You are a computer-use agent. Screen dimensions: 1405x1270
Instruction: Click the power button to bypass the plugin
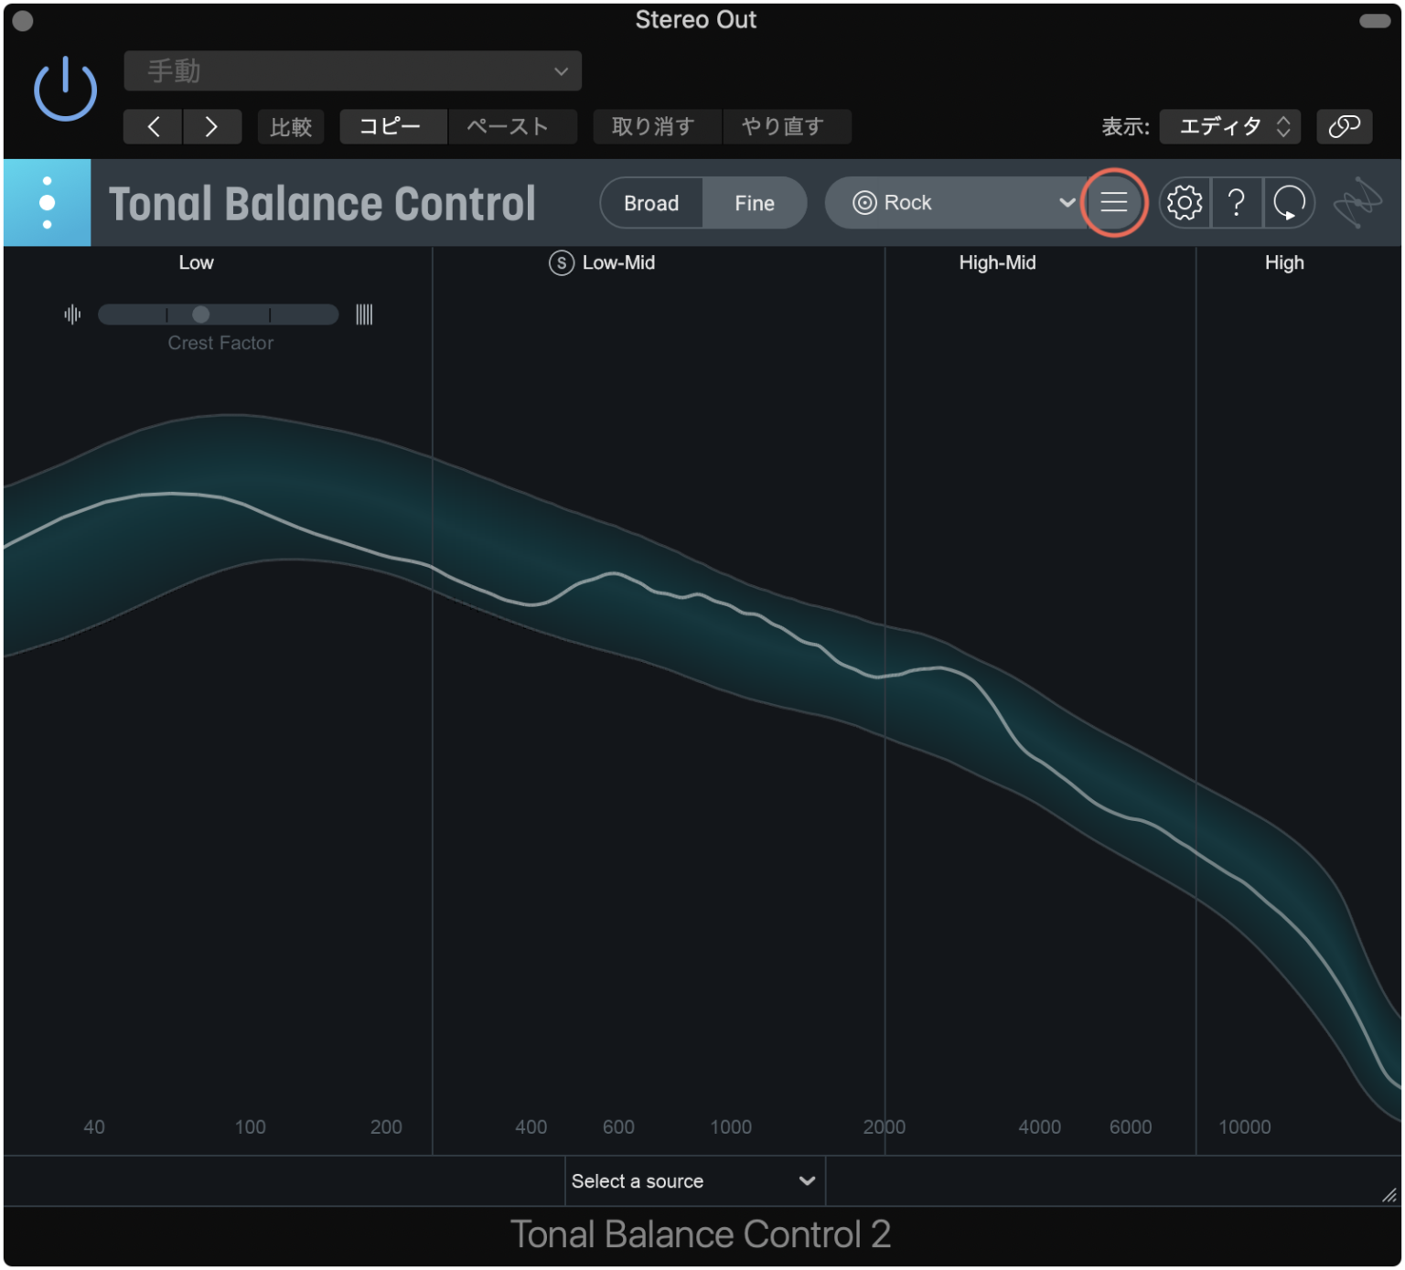[64, 87]
